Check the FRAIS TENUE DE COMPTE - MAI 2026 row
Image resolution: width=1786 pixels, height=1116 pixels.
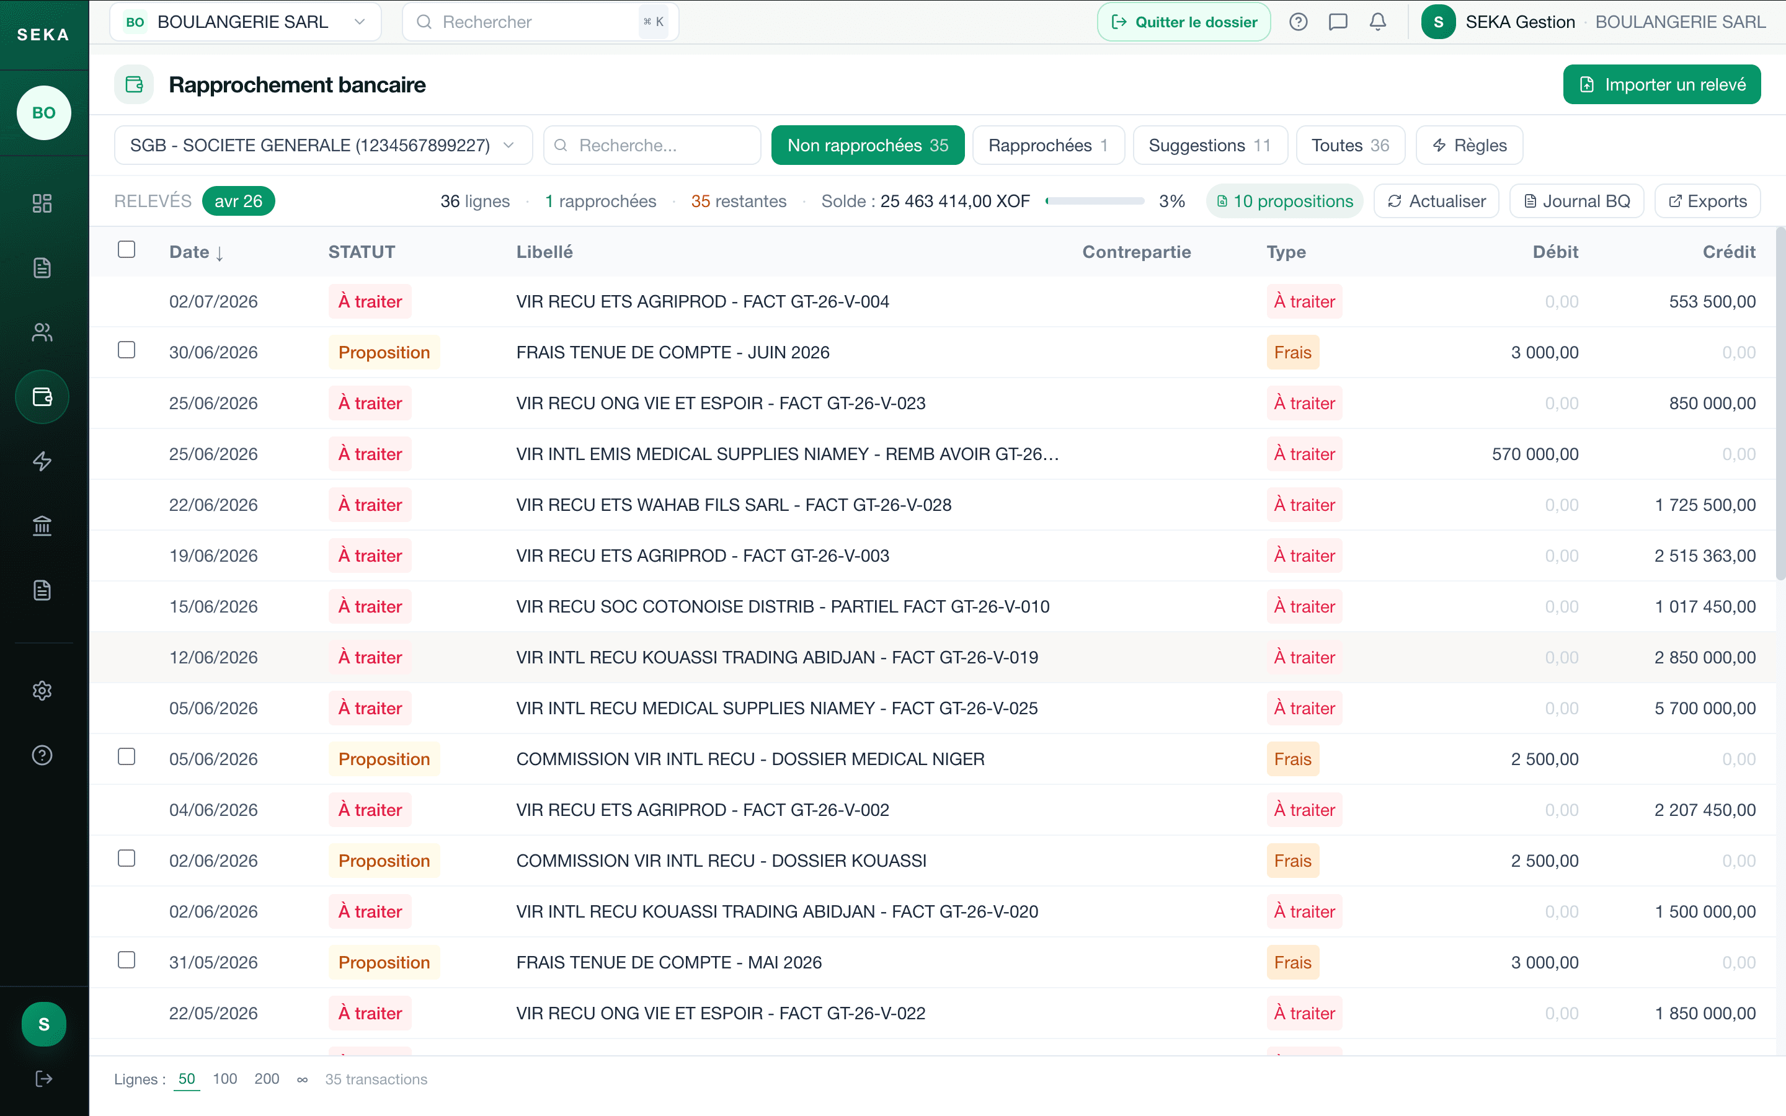(x=127, y=960)
